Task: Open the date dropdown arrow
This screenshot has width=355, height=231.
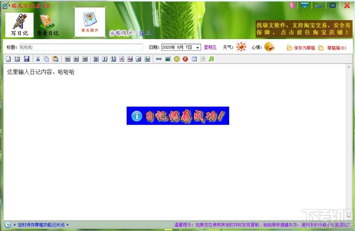Action: click(x=197, y=47)
